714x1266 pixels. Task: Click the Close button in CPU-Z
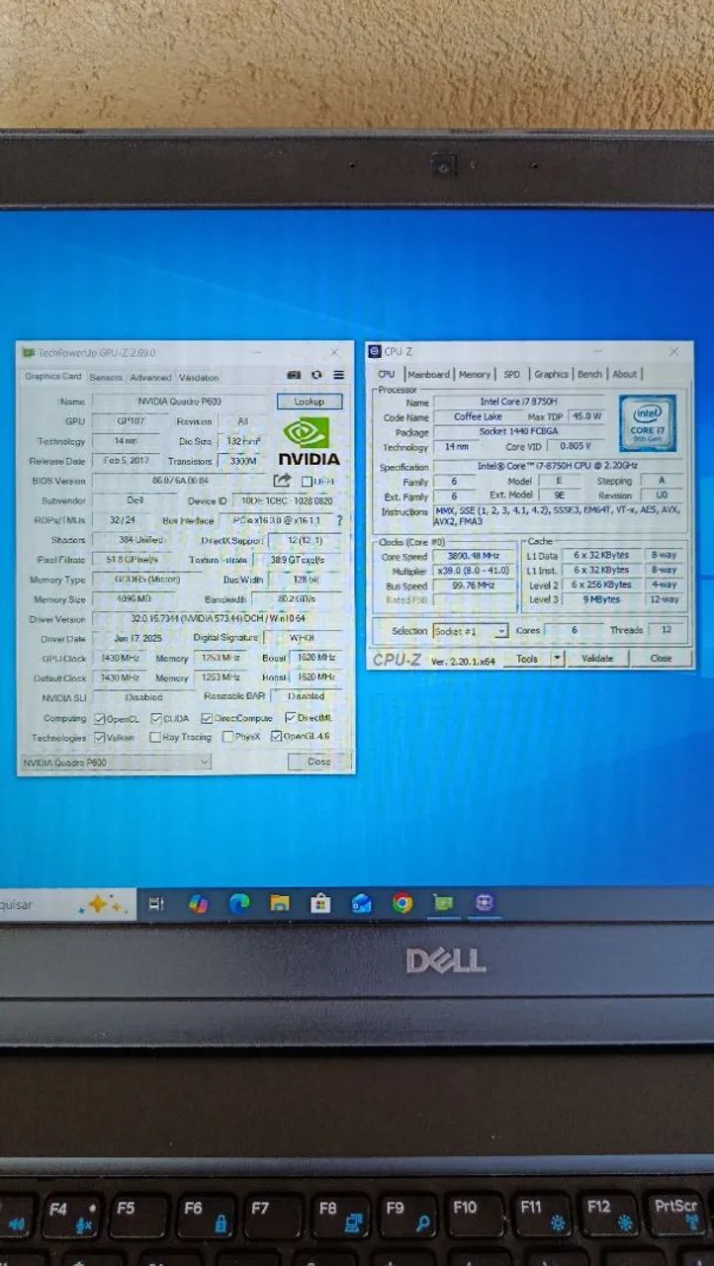pyautogui.click(x=661, y=658)
